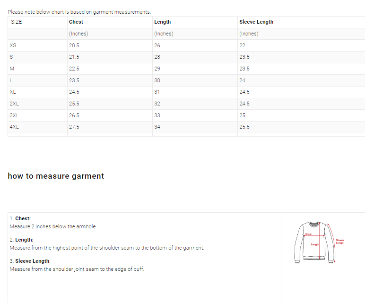The width and height of the screenshot is (365, 303).
Task: Select the Length column header in the table
Action: pos(162,22)
